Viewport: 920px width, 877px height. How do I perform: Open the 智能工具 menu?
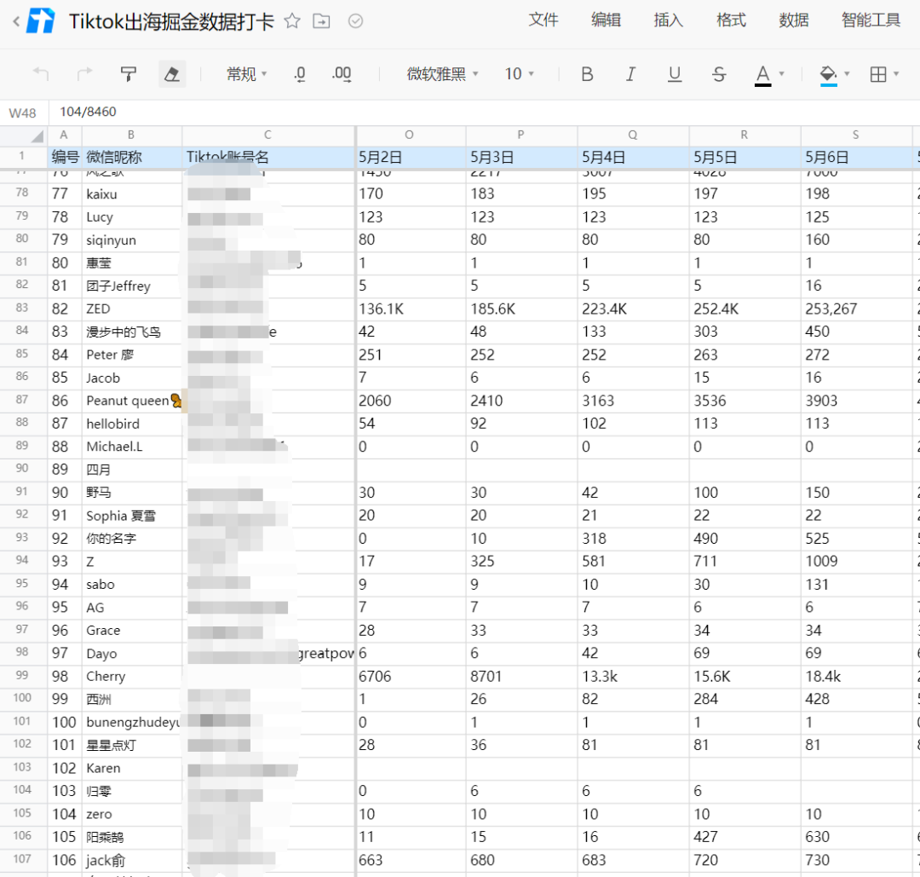click(871, 20)
